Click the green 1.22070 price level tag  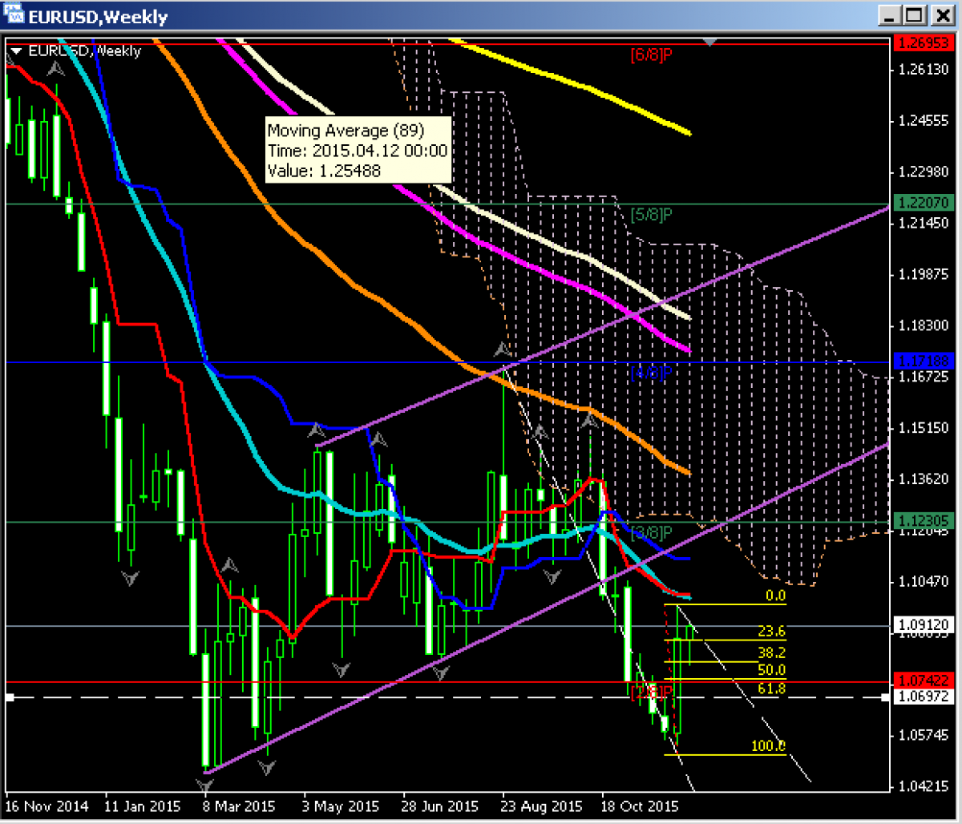coord(924,204)
